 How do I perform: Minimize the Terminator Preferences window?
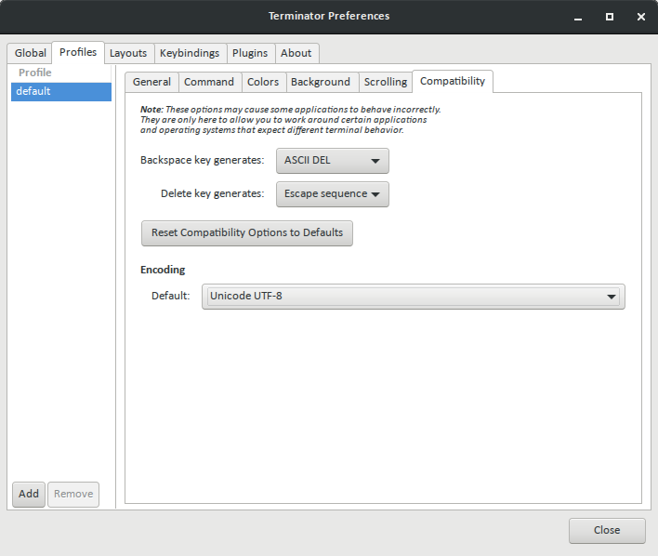click(x=578, y=17)
